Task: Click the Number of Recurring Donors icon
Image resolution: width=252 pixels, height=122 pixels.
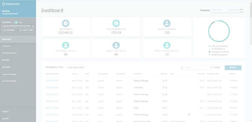Action: (167, 45)
